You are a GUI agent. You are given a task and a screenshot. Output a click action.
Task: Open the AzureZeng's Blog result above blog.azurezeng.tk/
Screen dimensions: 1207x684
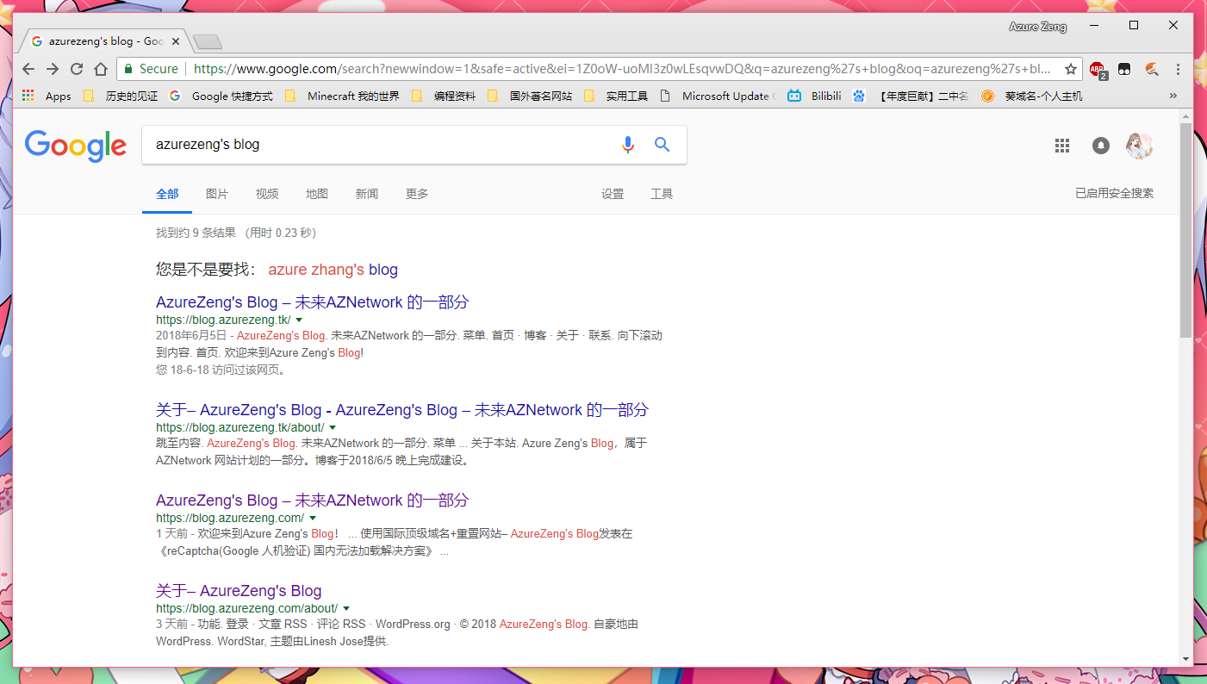point(312,302)
